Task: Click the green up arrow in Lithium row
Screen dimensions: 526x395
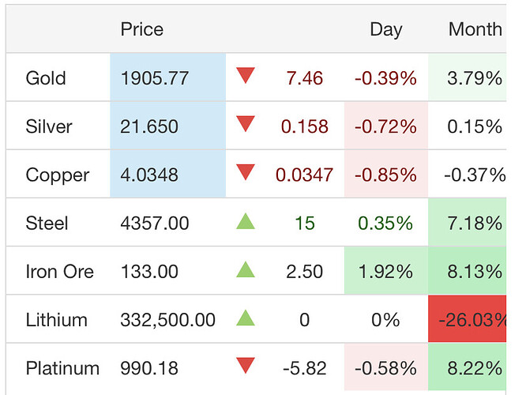Action: tap(246, 320)
